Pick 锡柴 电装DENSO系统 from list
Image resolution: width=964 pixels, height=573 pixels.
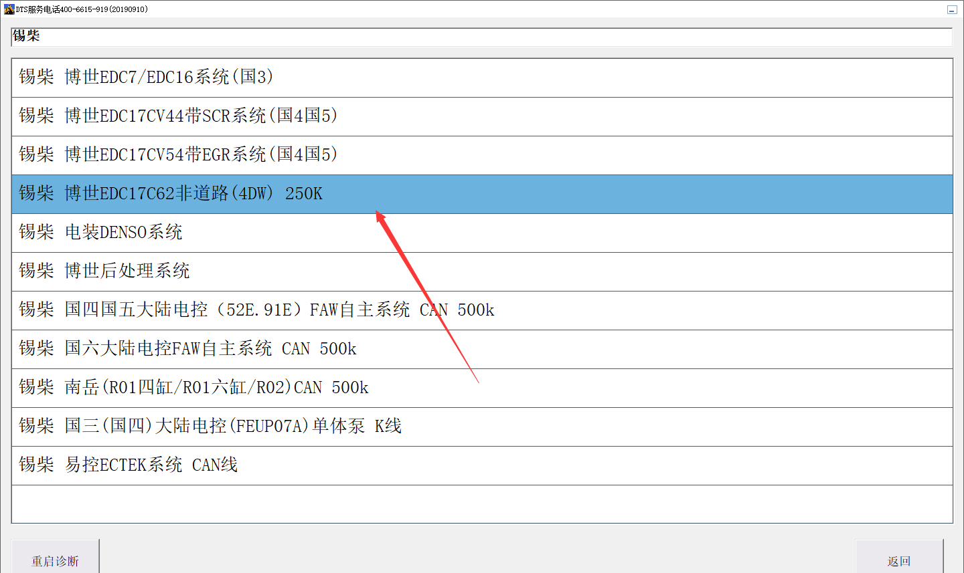pos(482,233)
